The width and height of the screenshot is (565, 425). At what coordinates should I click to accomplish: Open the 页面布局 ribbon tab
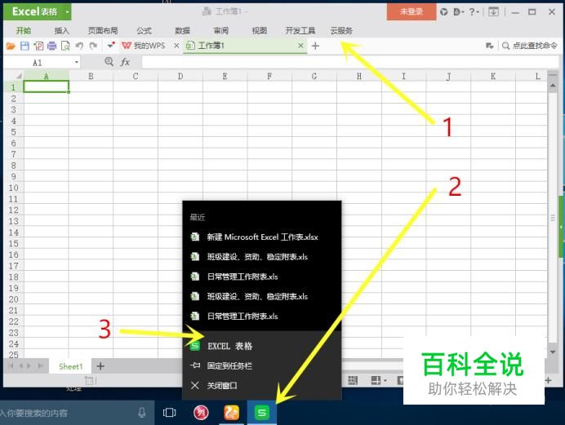(x=103, y=30)
